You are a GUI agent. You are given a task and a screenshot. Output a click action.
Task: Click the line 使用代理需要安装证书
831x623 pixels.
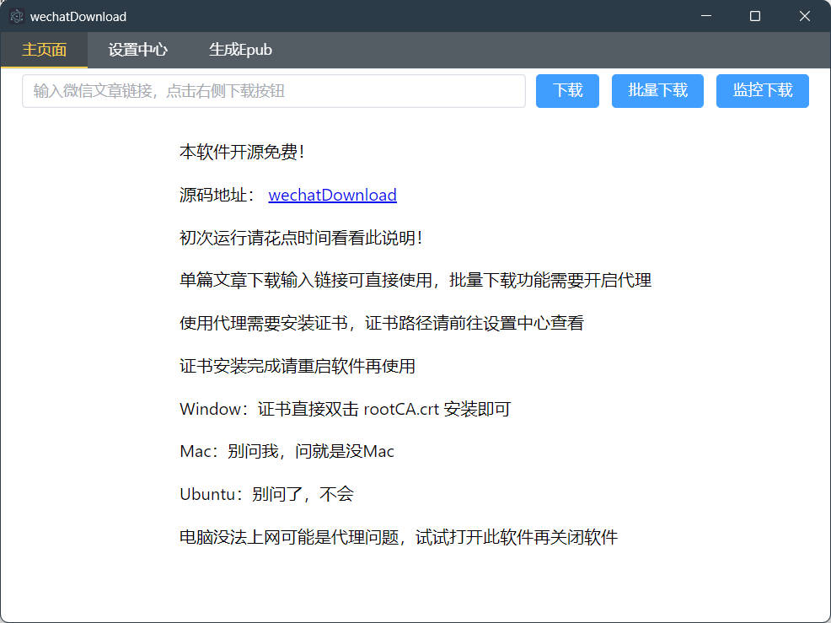(382, 323)
